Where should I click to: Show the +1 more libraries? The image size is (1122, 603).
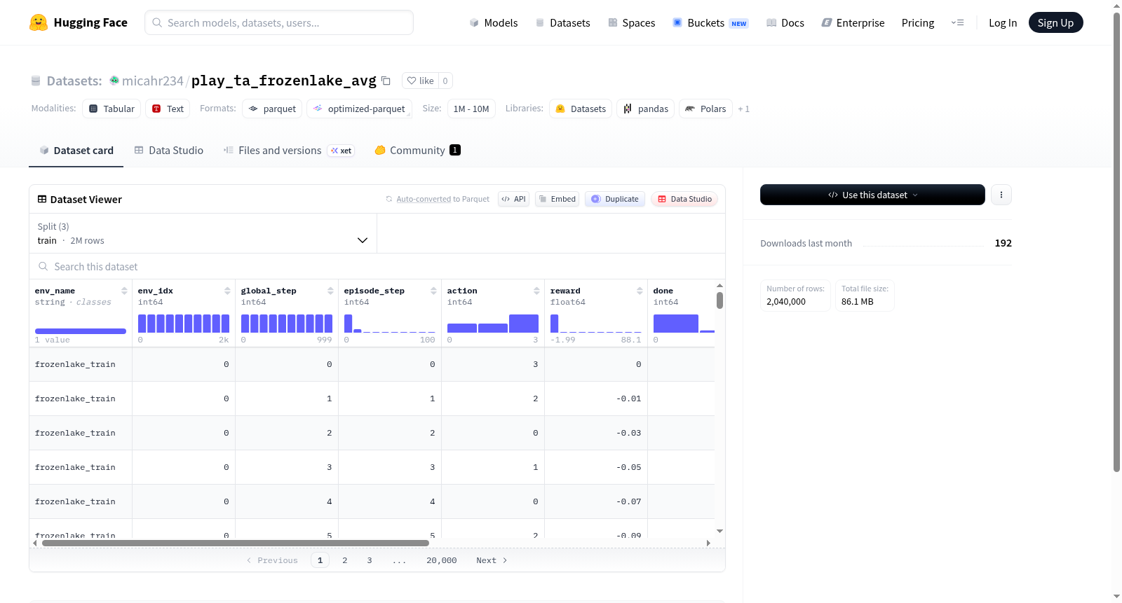(x=743, y=109)
